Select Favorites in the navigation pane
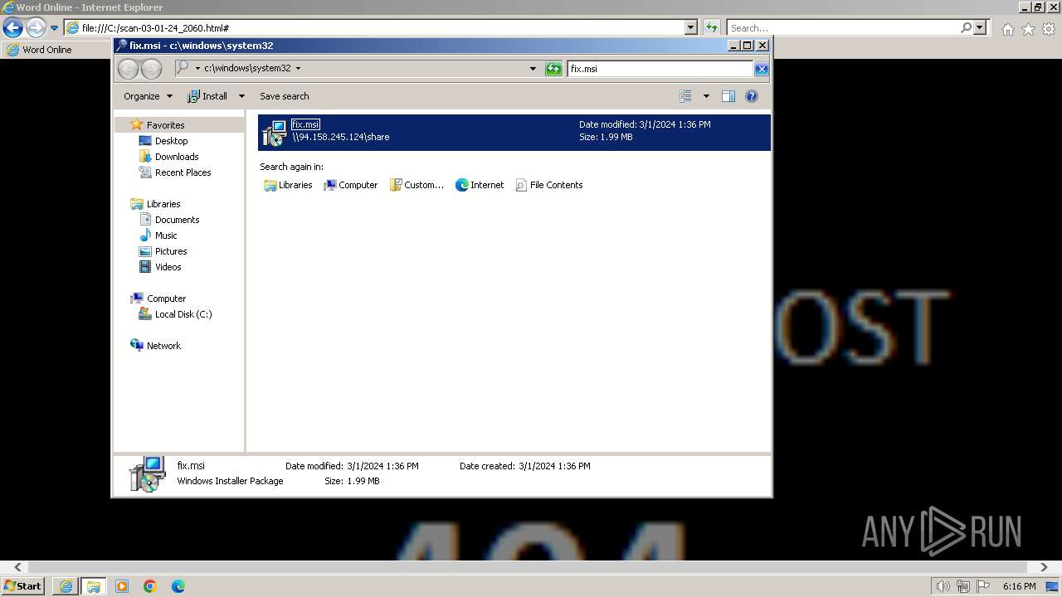The width and height of the screenshot is (1062, 597). tap(165, 125)
